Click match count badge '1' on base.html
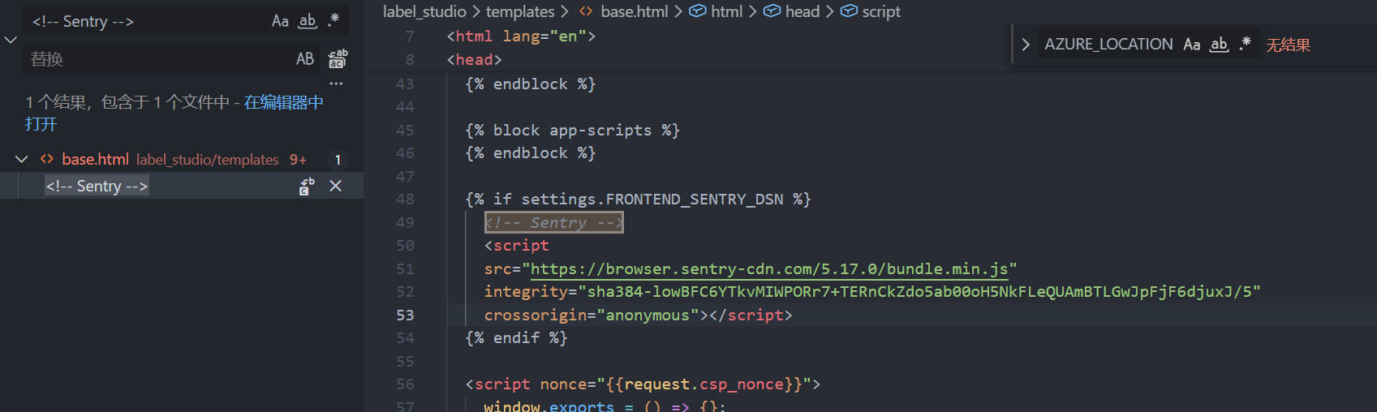Screen dimensions: 1377x412 338,160
